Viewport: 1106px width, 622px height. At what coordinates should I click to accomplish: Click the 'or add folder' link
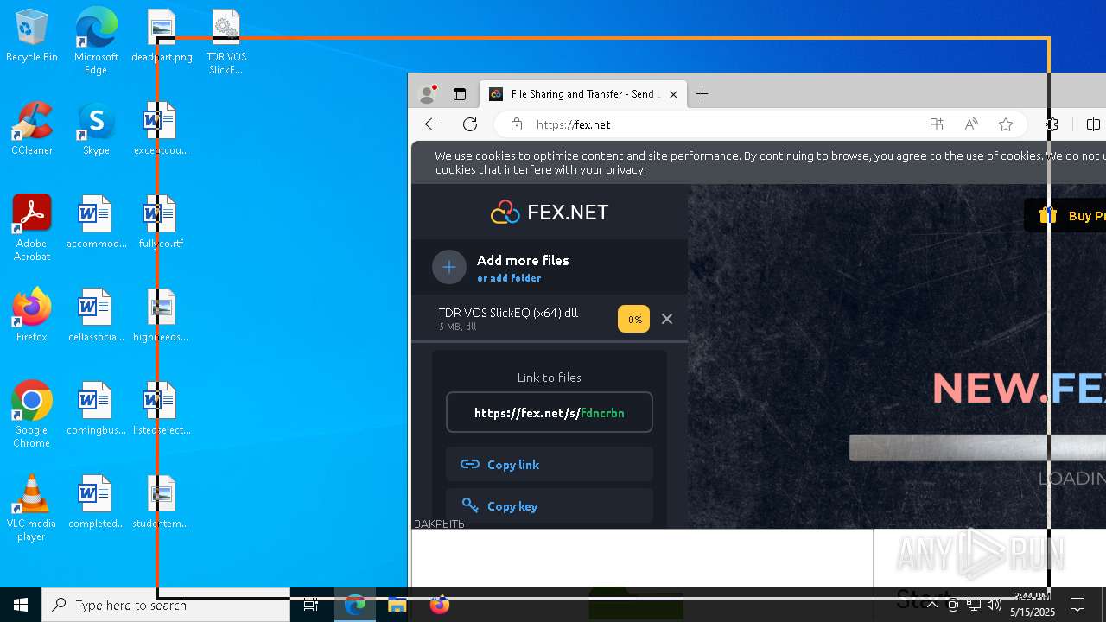tap(509, 278)
